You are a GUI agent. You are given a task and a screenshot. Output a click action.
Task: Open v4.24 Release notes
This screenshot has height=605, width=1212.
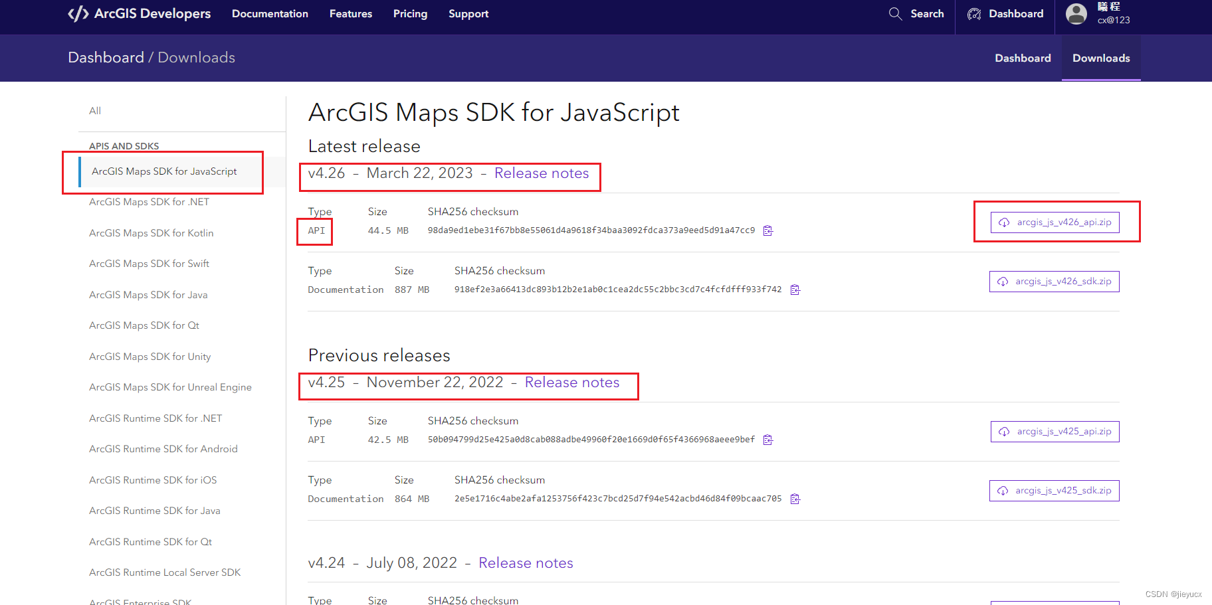coord(526,563)
